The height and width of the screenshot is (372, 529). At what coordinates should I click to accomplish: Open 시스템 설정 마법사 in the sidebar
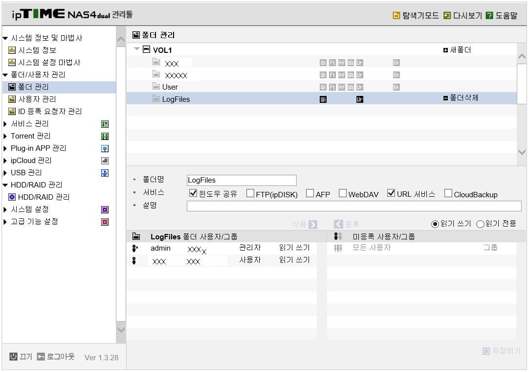[44, 63]
